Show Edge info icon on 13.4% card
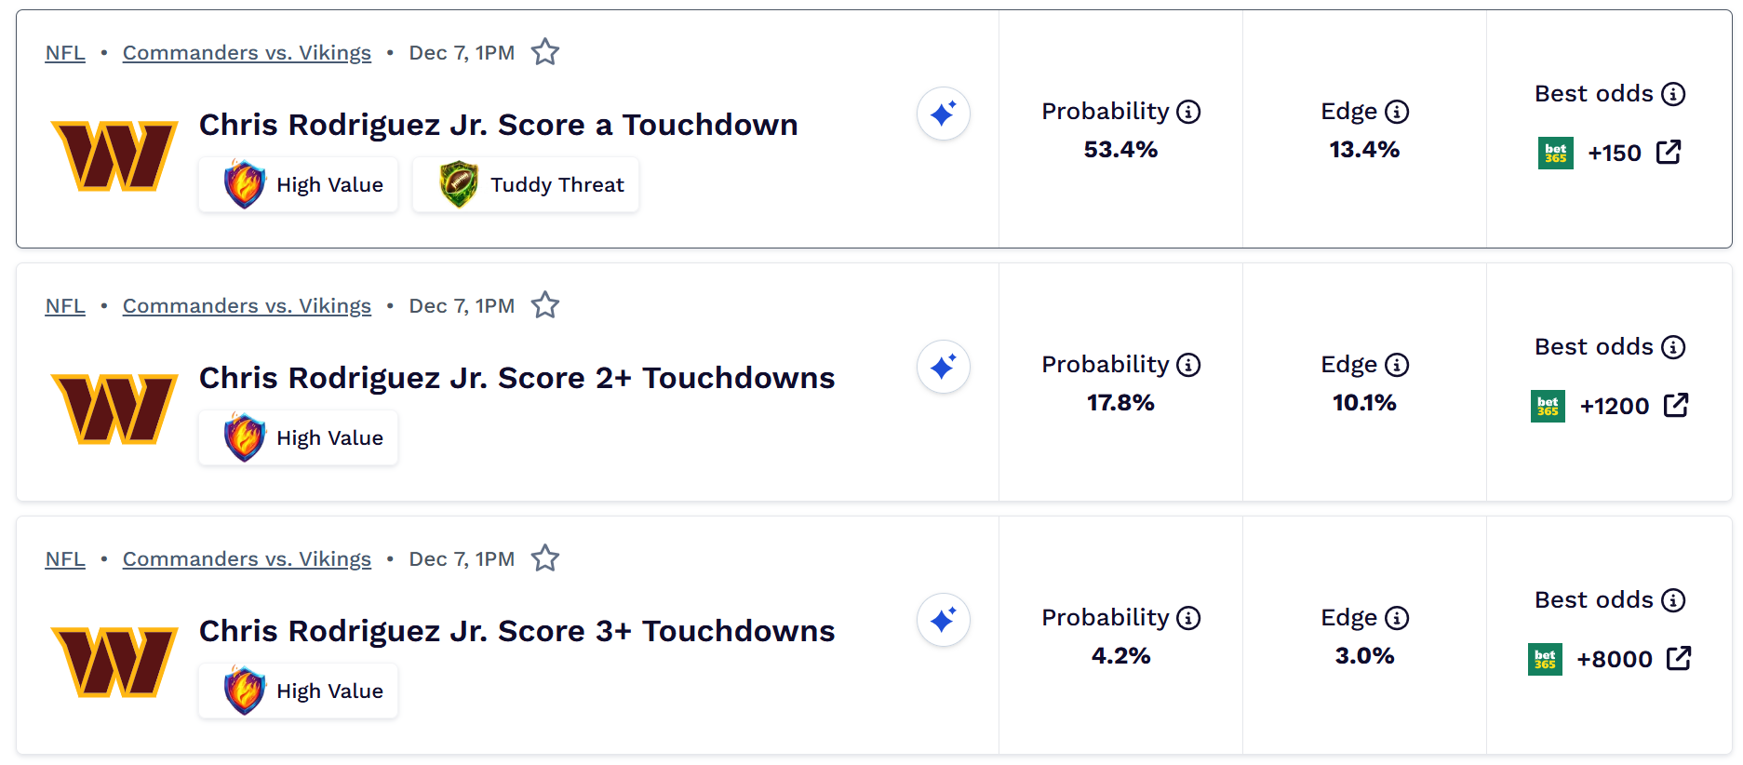 [x=1397, y=112]
